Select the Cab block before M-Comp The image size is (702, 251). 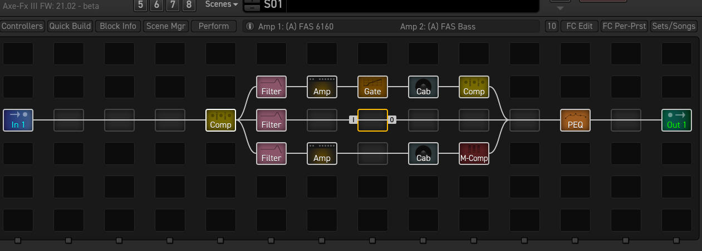click(x=423, y=153)
